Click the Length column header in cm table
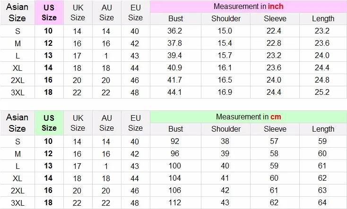 click(x=323, y=129)
